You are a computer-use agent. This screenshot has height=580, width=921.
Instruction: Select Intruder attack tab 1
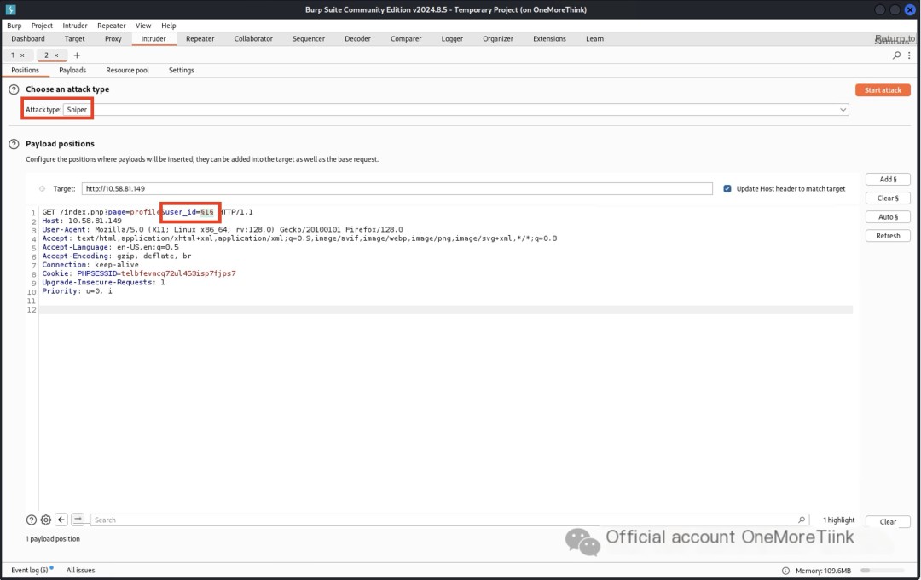point(12,55)
